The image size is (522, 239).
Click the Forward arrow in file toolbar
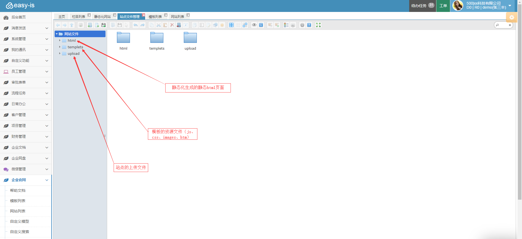65,25
